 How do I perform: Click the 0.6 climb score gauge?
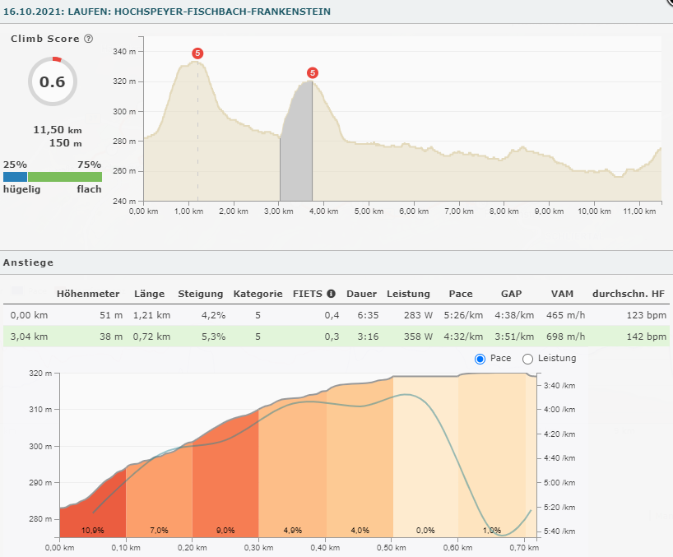coord(53,81)
